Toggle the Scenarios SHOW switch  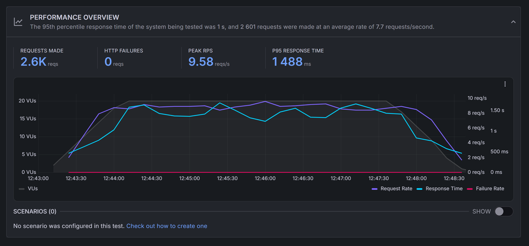(x=504, y=211)
